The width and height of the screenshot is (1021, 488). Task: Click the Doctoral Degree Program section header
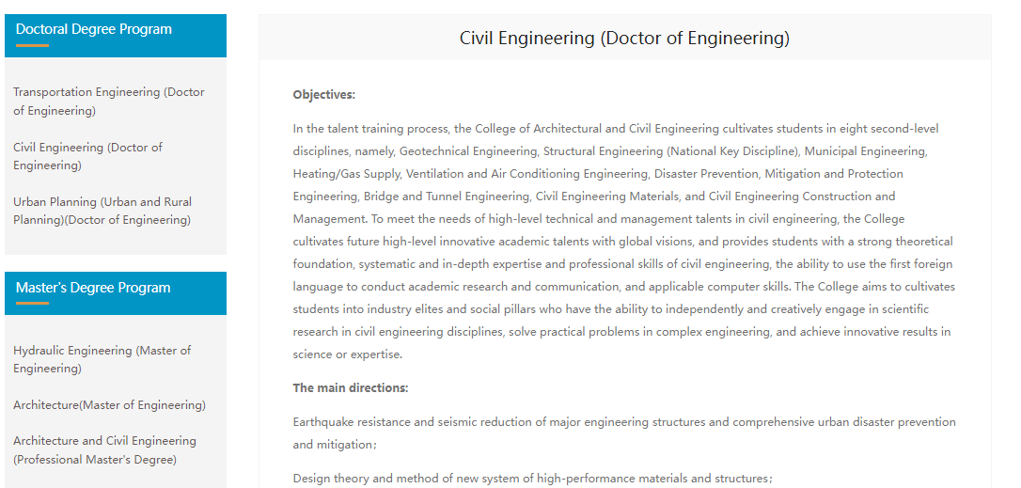(x=94, y=29)
